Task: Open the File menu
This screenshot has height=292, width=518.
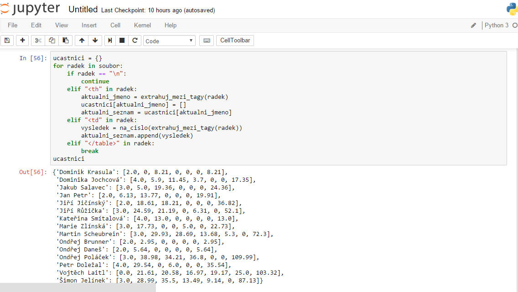Action: (13, 26)
